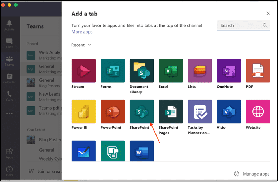Image resolution: width=279 pixels, height=183 pixels.
Task: Open the Visio app tile
Action: tap(229, 111)
